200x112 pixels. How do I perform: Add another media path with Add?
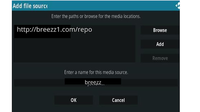160,44
